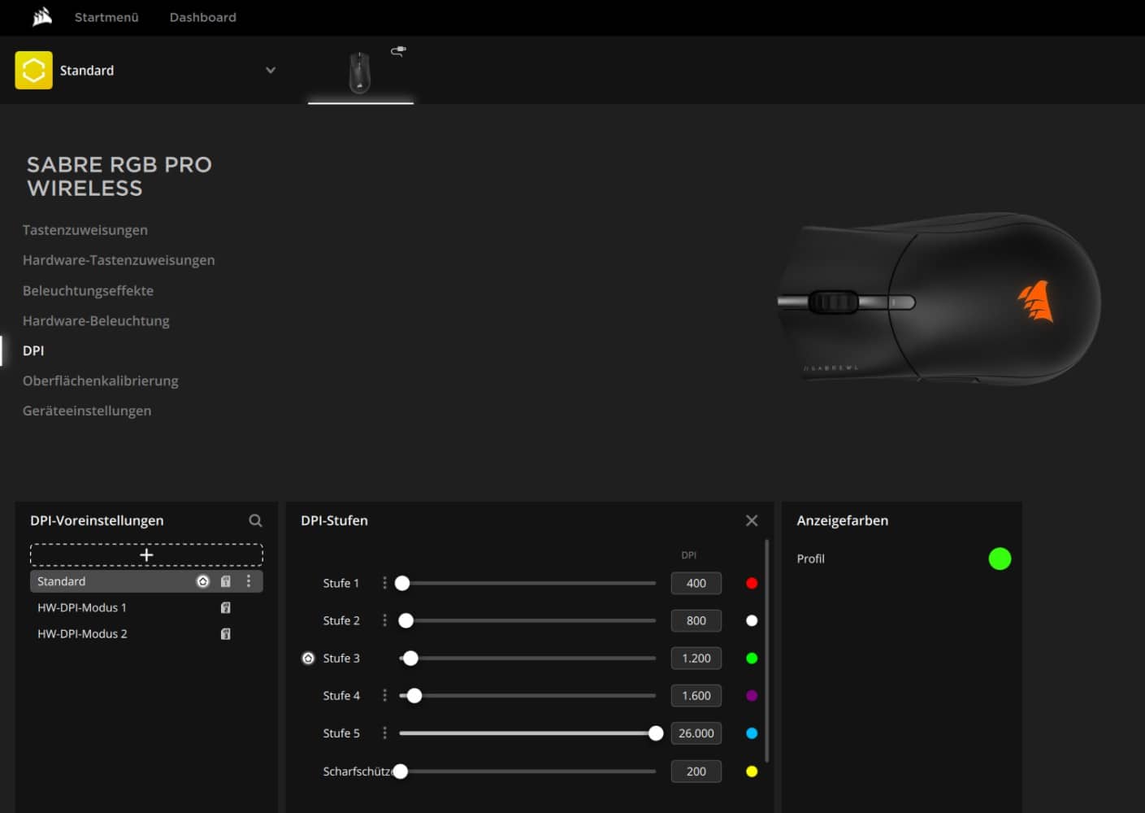Search DPI presets with magnifier icon

pyautogui.click(x=255, y=520)
